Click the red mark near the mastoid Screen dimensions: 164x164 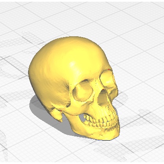tap(61, 111)
